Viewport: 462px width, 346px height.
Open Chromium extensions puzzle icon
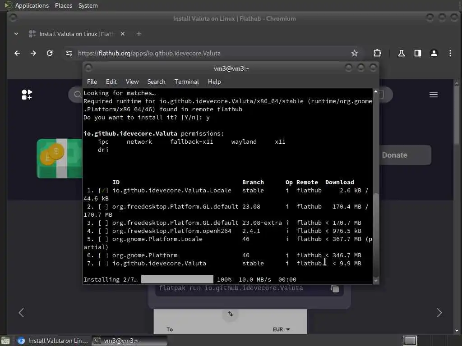[377, 53]
